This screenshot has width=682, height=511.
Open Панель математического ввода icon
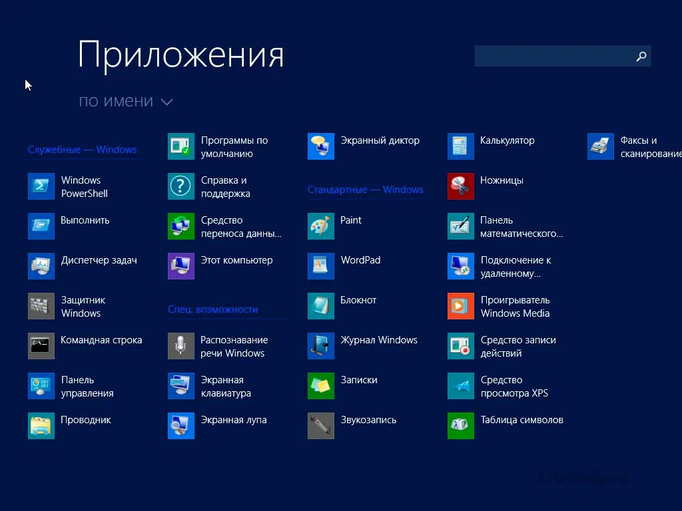(461, 226)
